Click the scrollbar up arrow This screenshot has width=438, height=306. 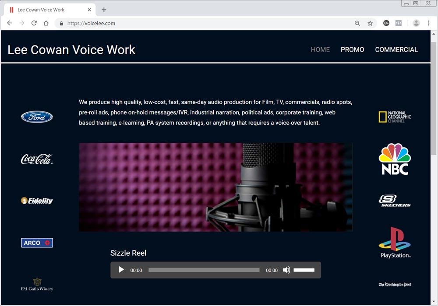(x=434, y=34)
